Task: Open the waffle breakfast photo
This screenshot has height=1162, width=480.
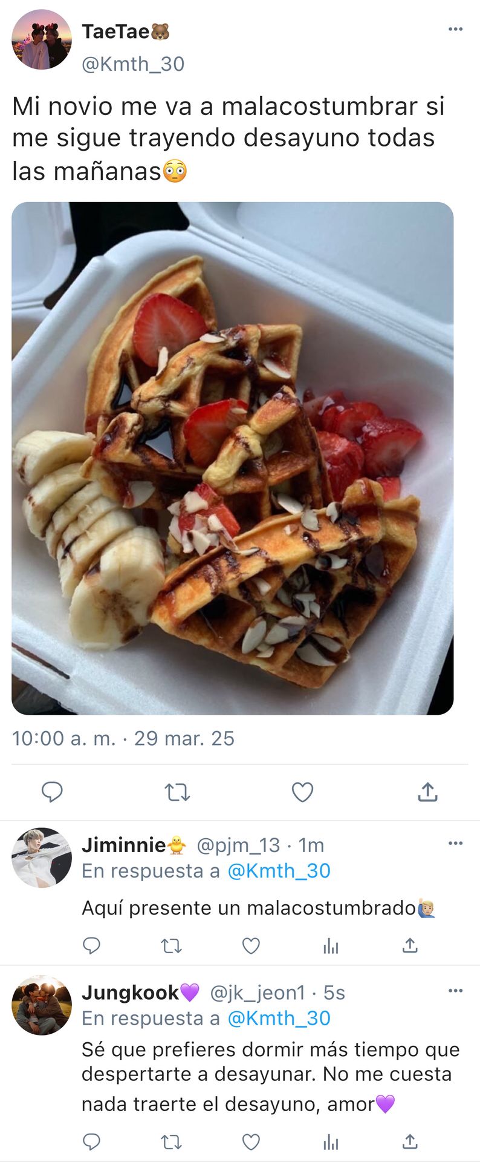Action: coord(233,458)
